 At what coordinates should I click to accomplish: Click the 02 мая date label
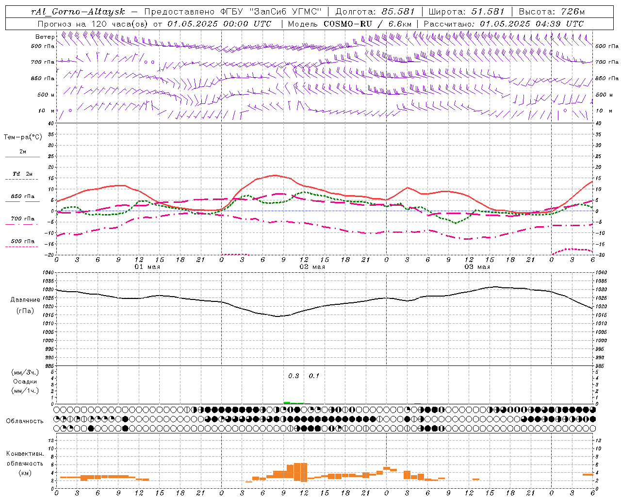[x=312, y=267]
